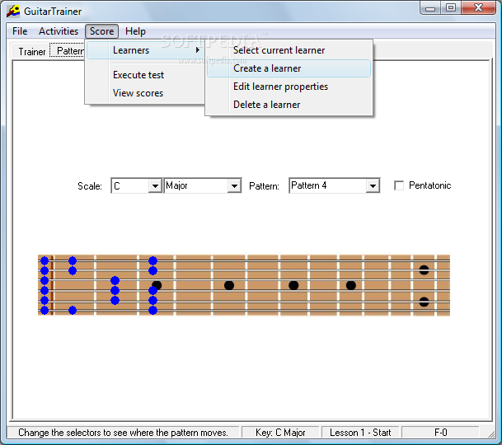The width and height of the screenshot is (502, 445).
Task: Click the F-0 status entry
Action: [x=440, y=433]
